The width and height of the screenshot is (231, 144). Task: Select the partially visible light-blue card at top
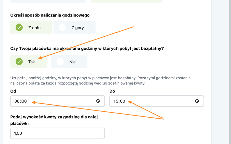pos(48,1)
